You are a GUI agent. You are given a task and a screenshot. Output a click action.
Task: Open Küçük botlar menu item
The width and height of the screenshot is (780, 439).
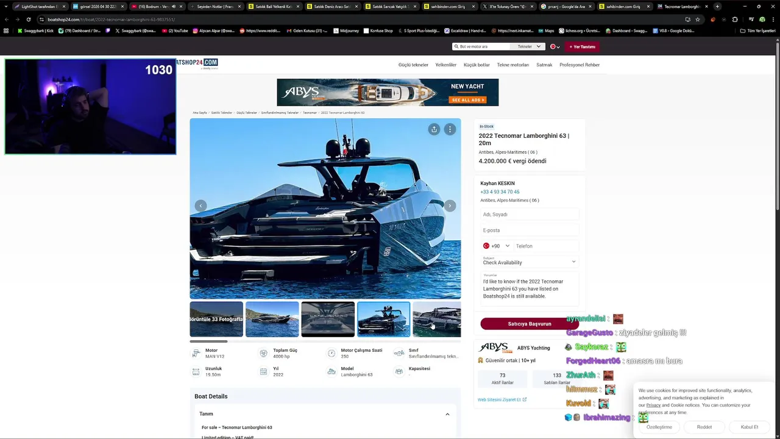(477, 65)
